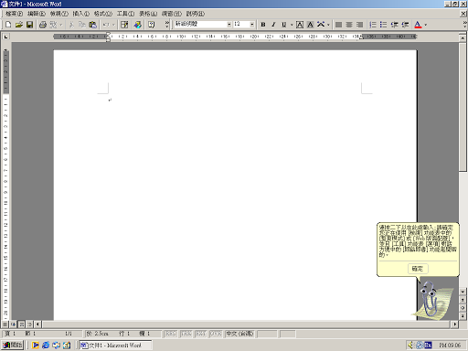Turn on bulleted list
Screen dimensions: 468x351
[383, 25]
